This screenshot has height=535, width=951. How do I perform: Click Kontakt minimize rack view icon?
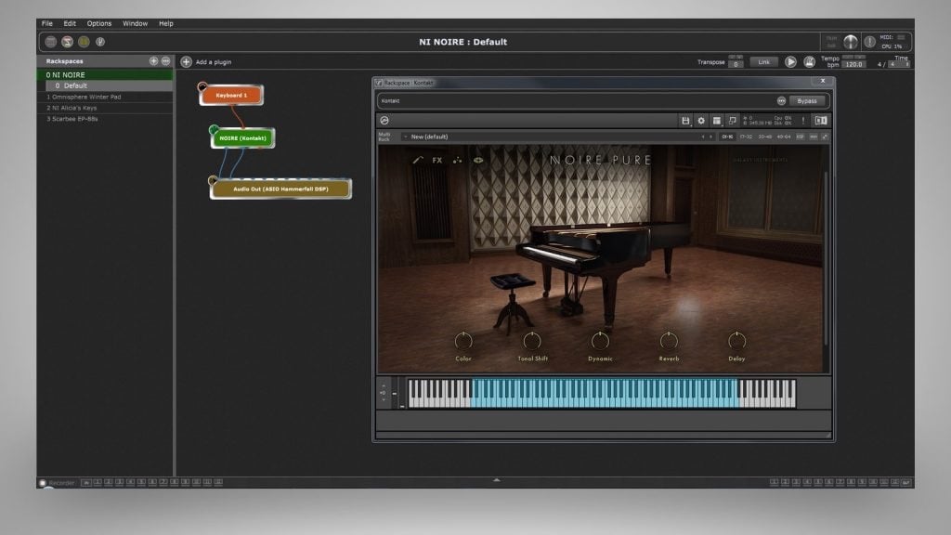[732, 121]
